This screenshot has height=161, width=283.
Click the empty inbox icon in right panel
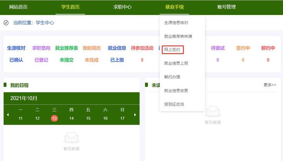pos(212,111)
